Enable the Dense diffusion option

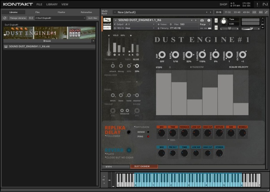pos(148,132)
